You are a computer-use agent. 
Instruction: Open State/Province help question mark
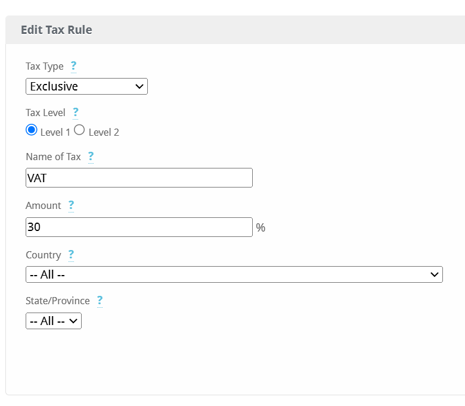(x=100, y=301)
